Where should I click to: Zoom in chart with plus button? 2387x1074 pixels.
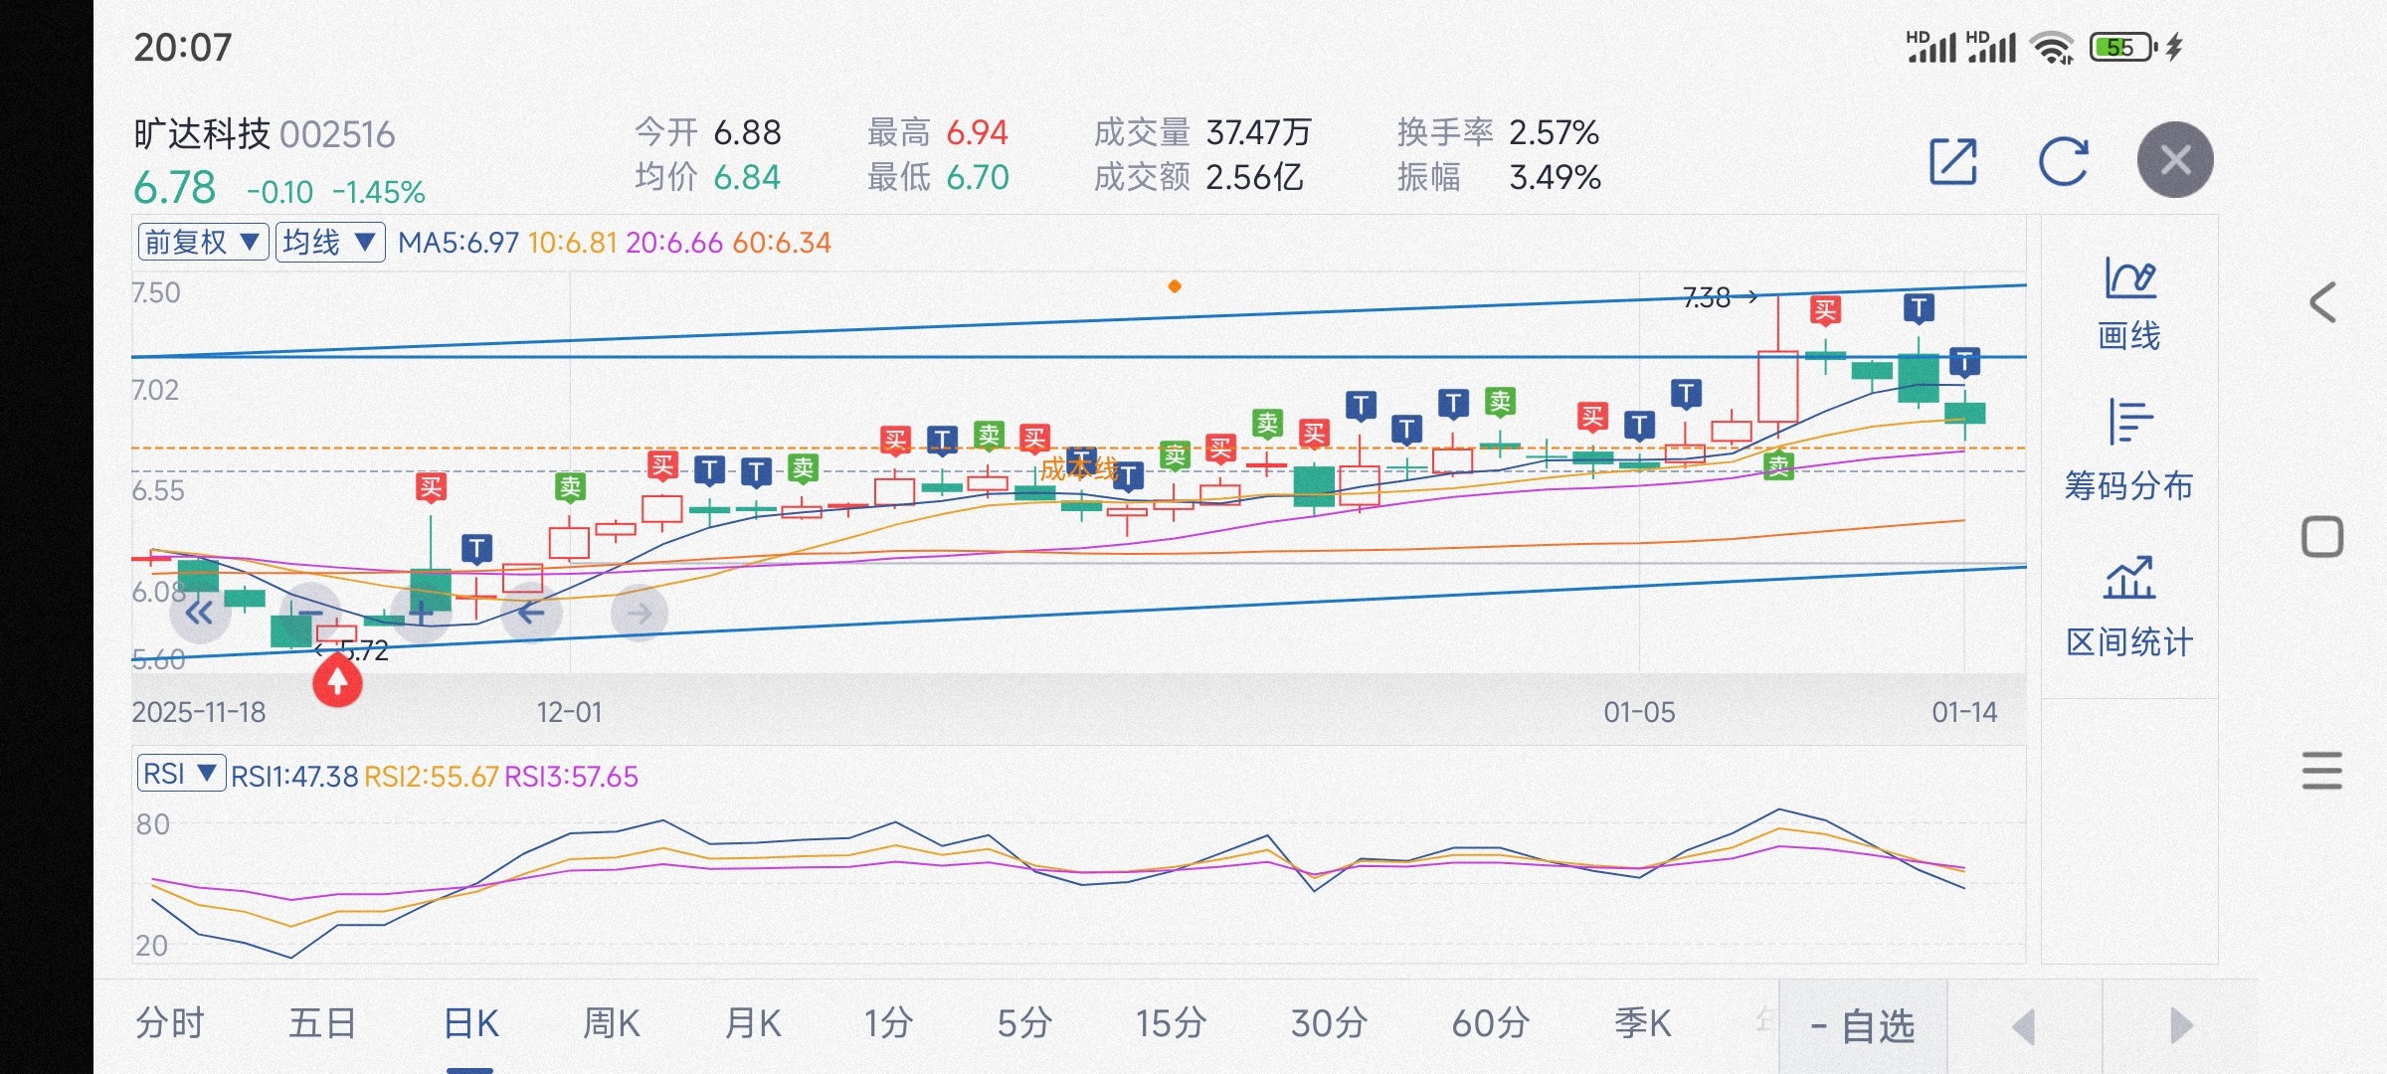tap(422, 613)
